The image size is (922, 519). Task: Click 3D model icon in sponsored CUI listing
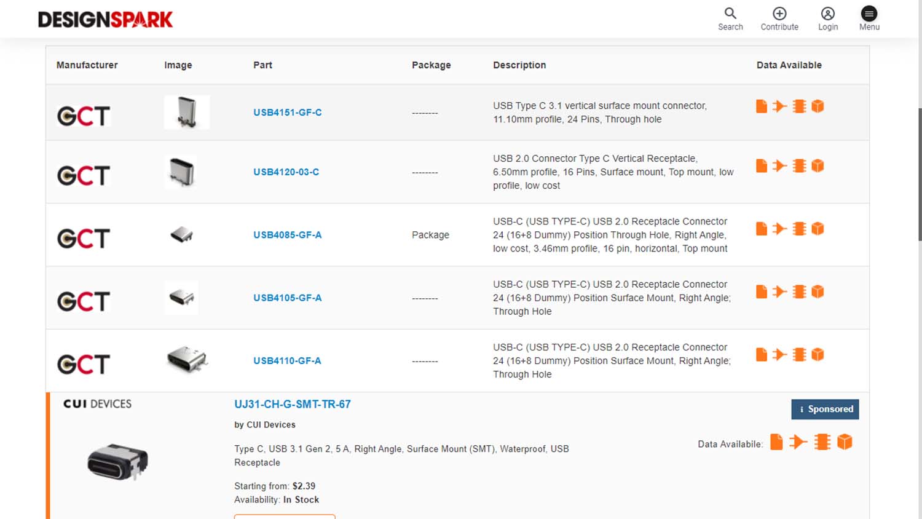pyautogui.click(x=845, y=442)
